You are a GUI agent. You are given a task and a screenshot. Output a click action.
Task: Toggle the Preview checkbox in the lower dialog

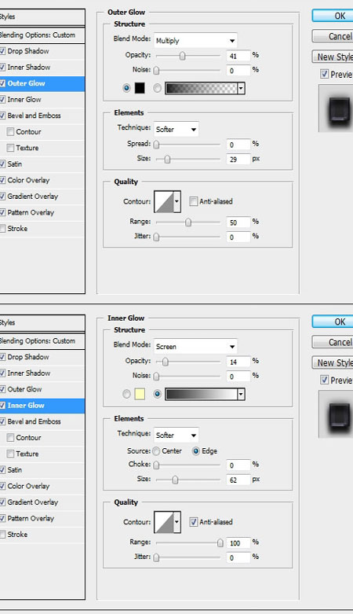324,380
